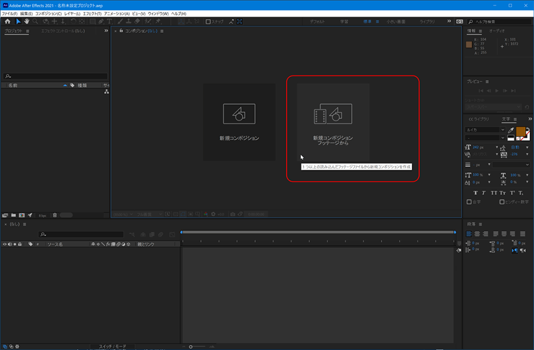The image size is (534, 350).
Task: Open the エフェクト(T) menu
Action: [x=91, y=13]
